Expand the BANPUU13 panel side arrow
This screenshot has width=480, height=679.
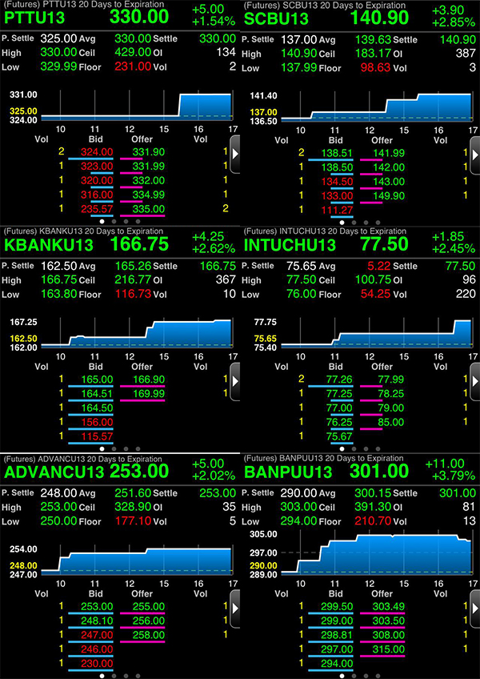point(475,608)
